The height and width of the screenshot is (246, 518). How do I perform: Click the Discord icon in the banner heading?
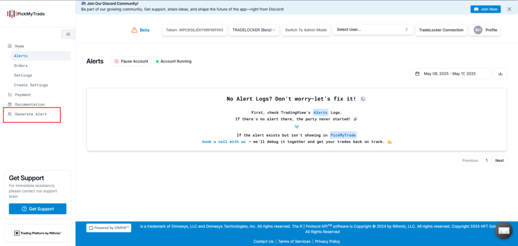pos(83,4)
